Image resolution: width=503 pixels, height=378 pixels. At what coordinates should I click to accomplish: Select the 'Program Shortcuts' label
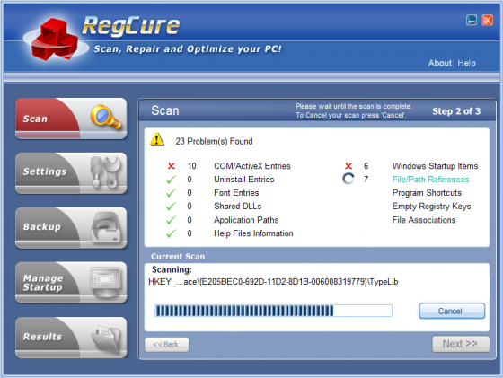click(x=427, y=193)
